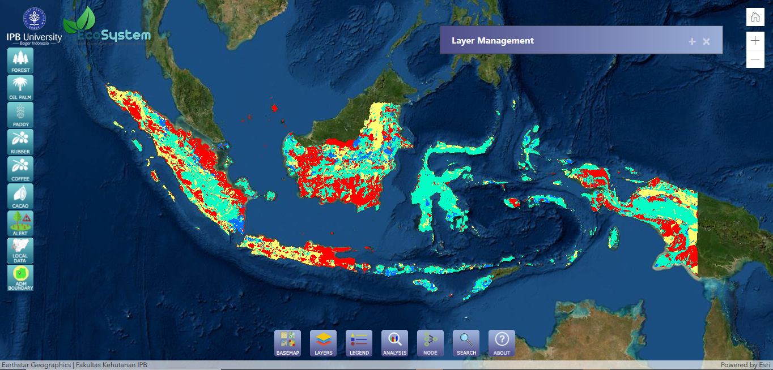Expand Layer Management panel with plus
The width and height of the screenshot is (773, 370).
[692, 41]
